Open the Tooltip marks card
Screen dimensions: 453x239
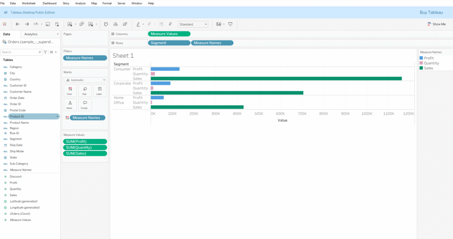tap(84, 105)
